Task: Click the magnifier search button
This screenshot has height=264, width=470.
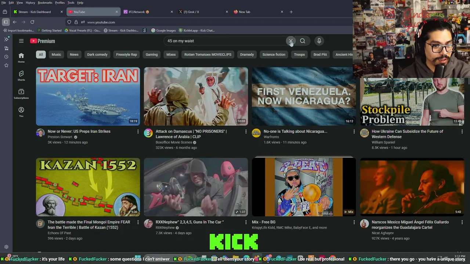Action: (x=303, y=41)
